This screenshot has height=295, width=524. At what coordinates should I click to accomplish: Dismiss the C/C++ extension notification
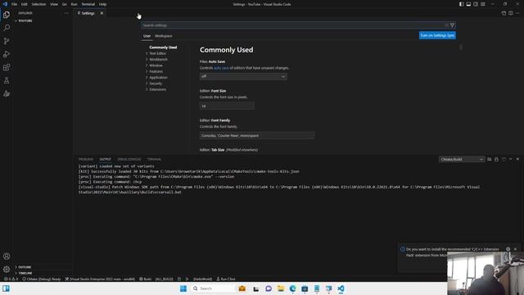(515, 249)
